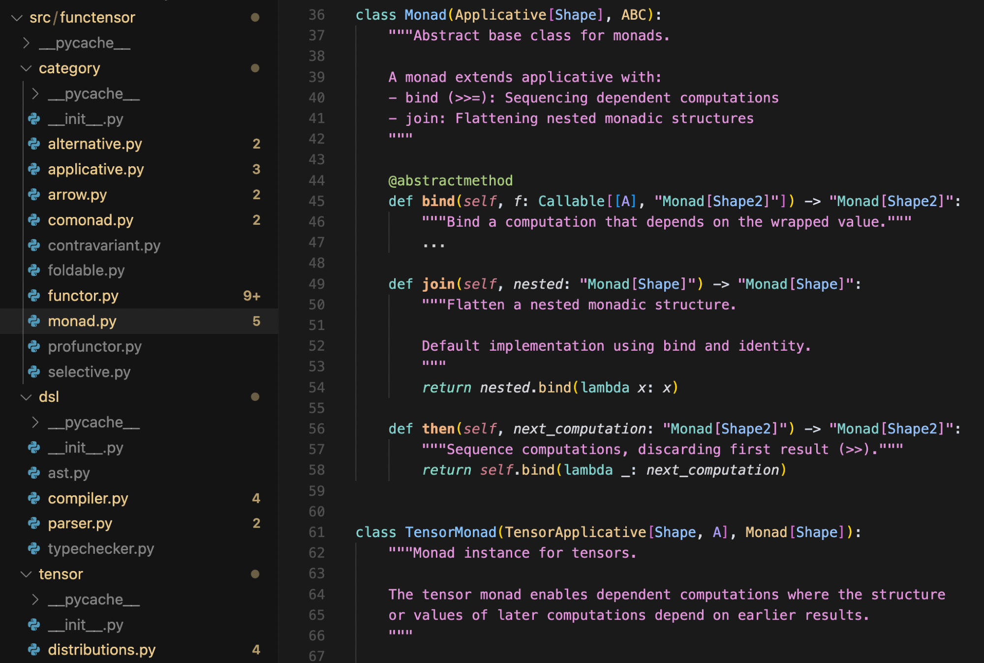Click the TensorMonad class name in editor
The image size is (984, 663).
(450, 532)
